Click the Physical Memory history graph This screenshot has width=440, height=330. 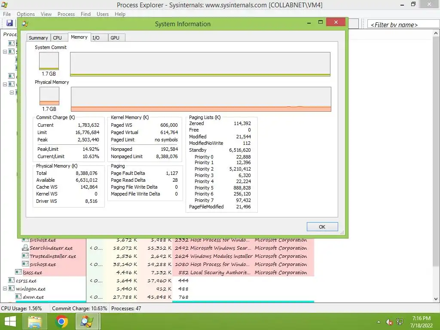click(x=201, y=99)
